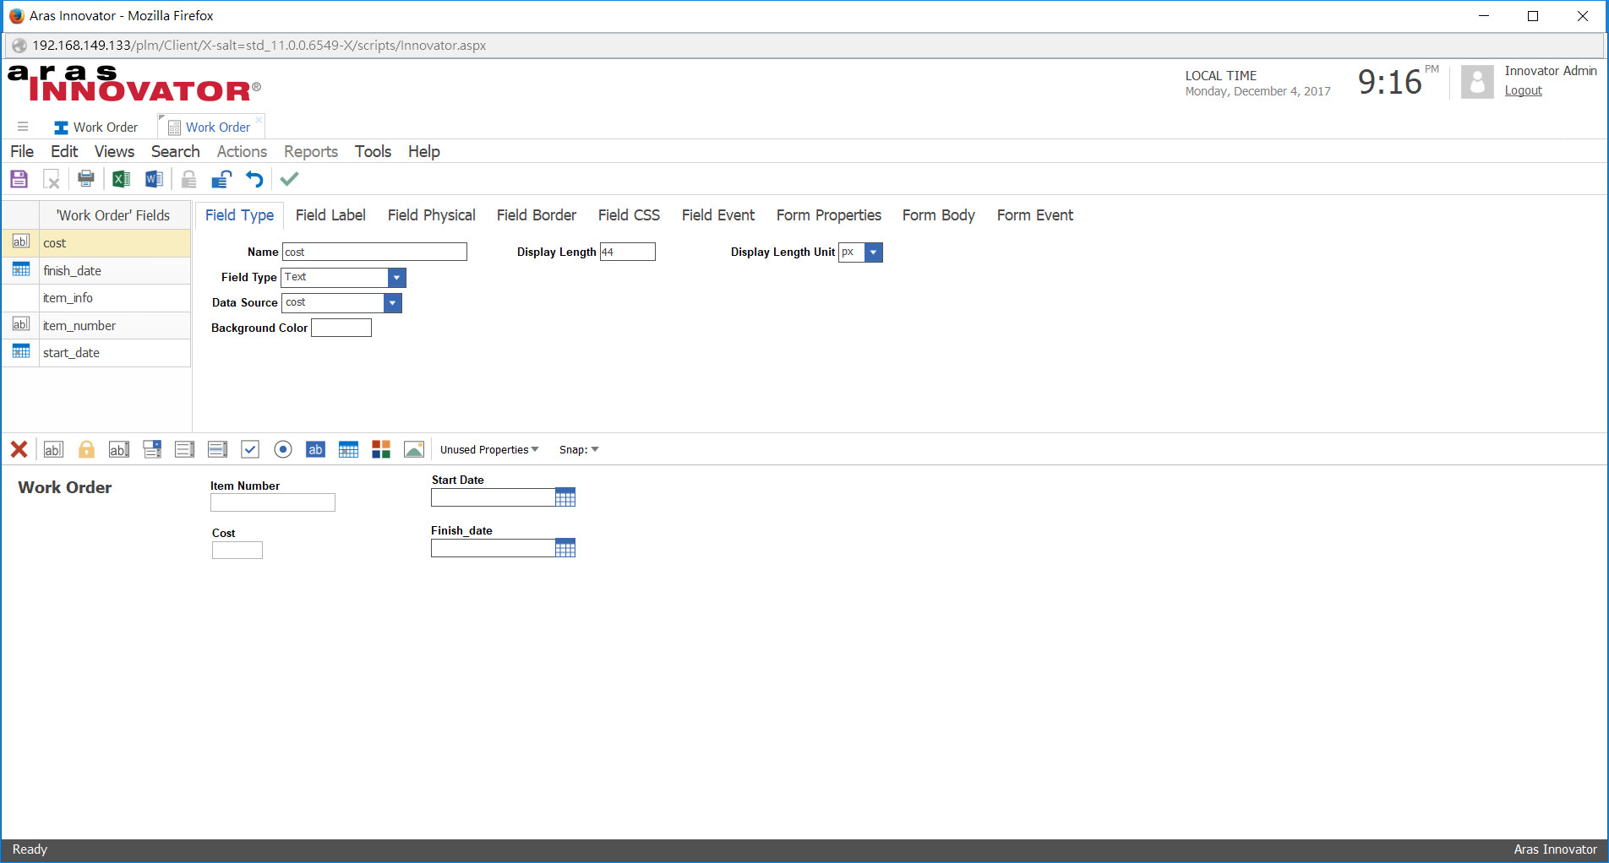This screenshot has width=1609, height=863.
Task: Expand the Unused Properties dropdown
Action: [489, 449]
